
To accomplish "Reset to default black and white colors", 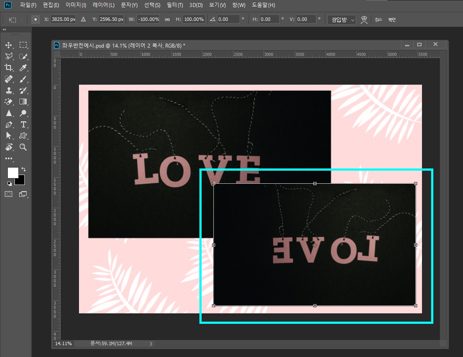I will tap(10, 184).
